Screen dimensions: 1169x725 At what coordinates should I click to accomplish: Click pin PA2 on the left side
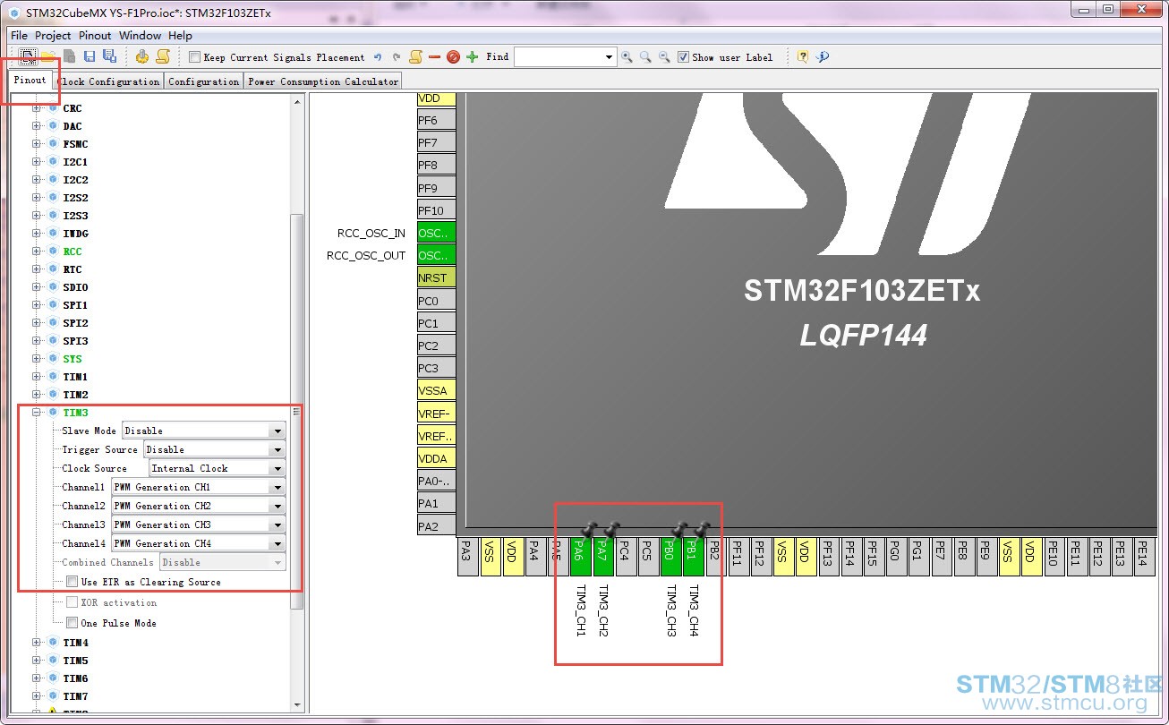(437, 526)
